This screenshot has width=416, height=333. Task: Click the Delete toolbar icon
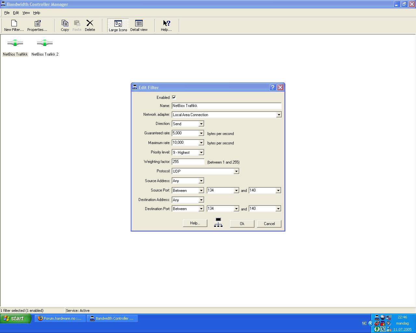90,25
